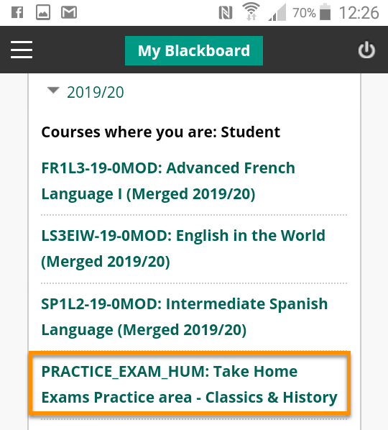Tap the image notification icon
Image resolution: width=388 pixels, height=430 pixels.
(43, 13)
